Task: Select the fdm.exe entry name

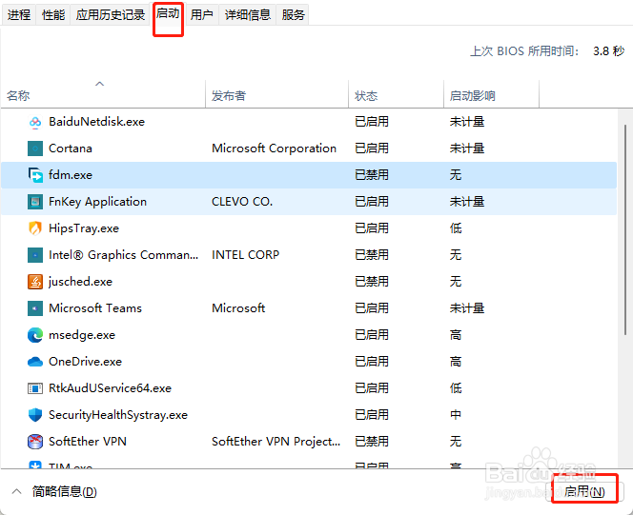Action: (71, 175)
